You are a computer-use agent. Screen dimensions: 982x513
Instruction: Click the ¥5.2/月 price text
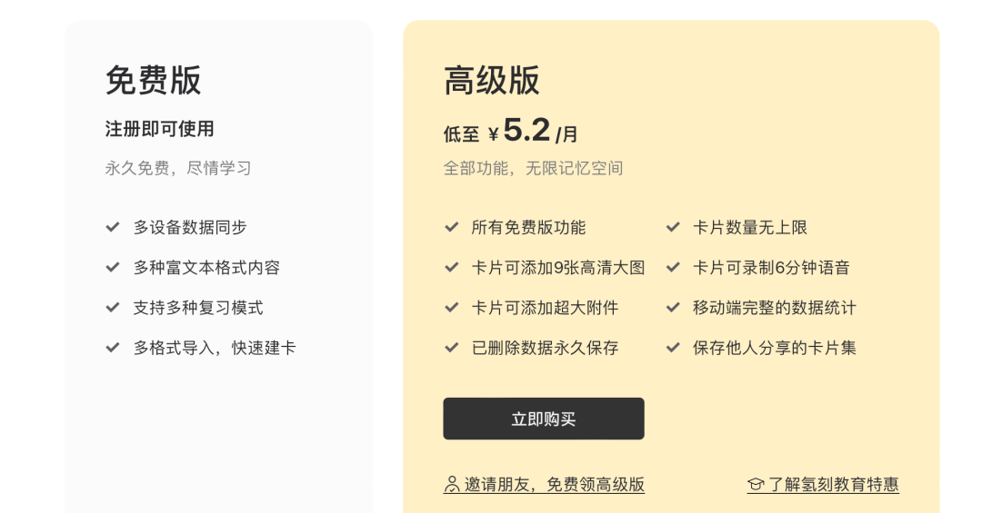pyautogui.click(x=532, y=133)
